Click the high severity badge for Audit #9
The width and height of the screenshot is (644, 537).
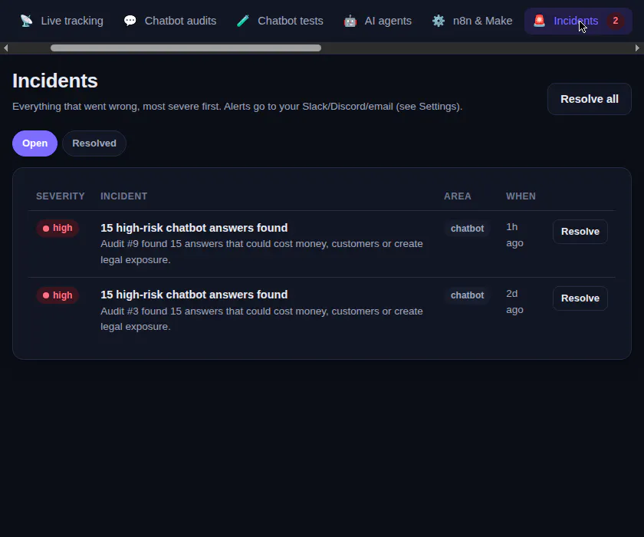click(x=58, y=228)
